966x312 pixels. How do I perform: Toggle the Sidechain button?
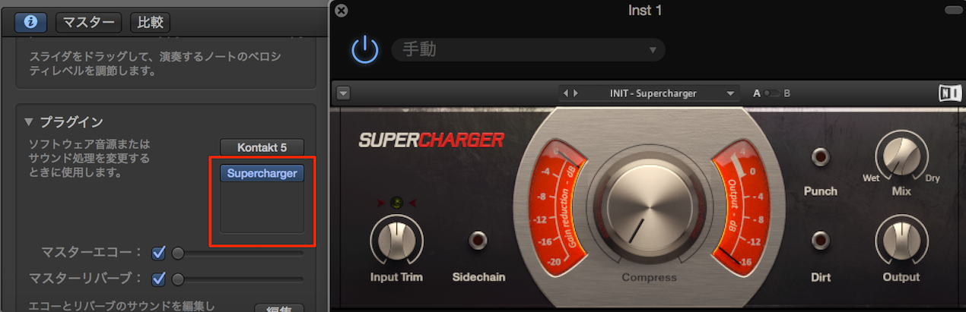478,241
